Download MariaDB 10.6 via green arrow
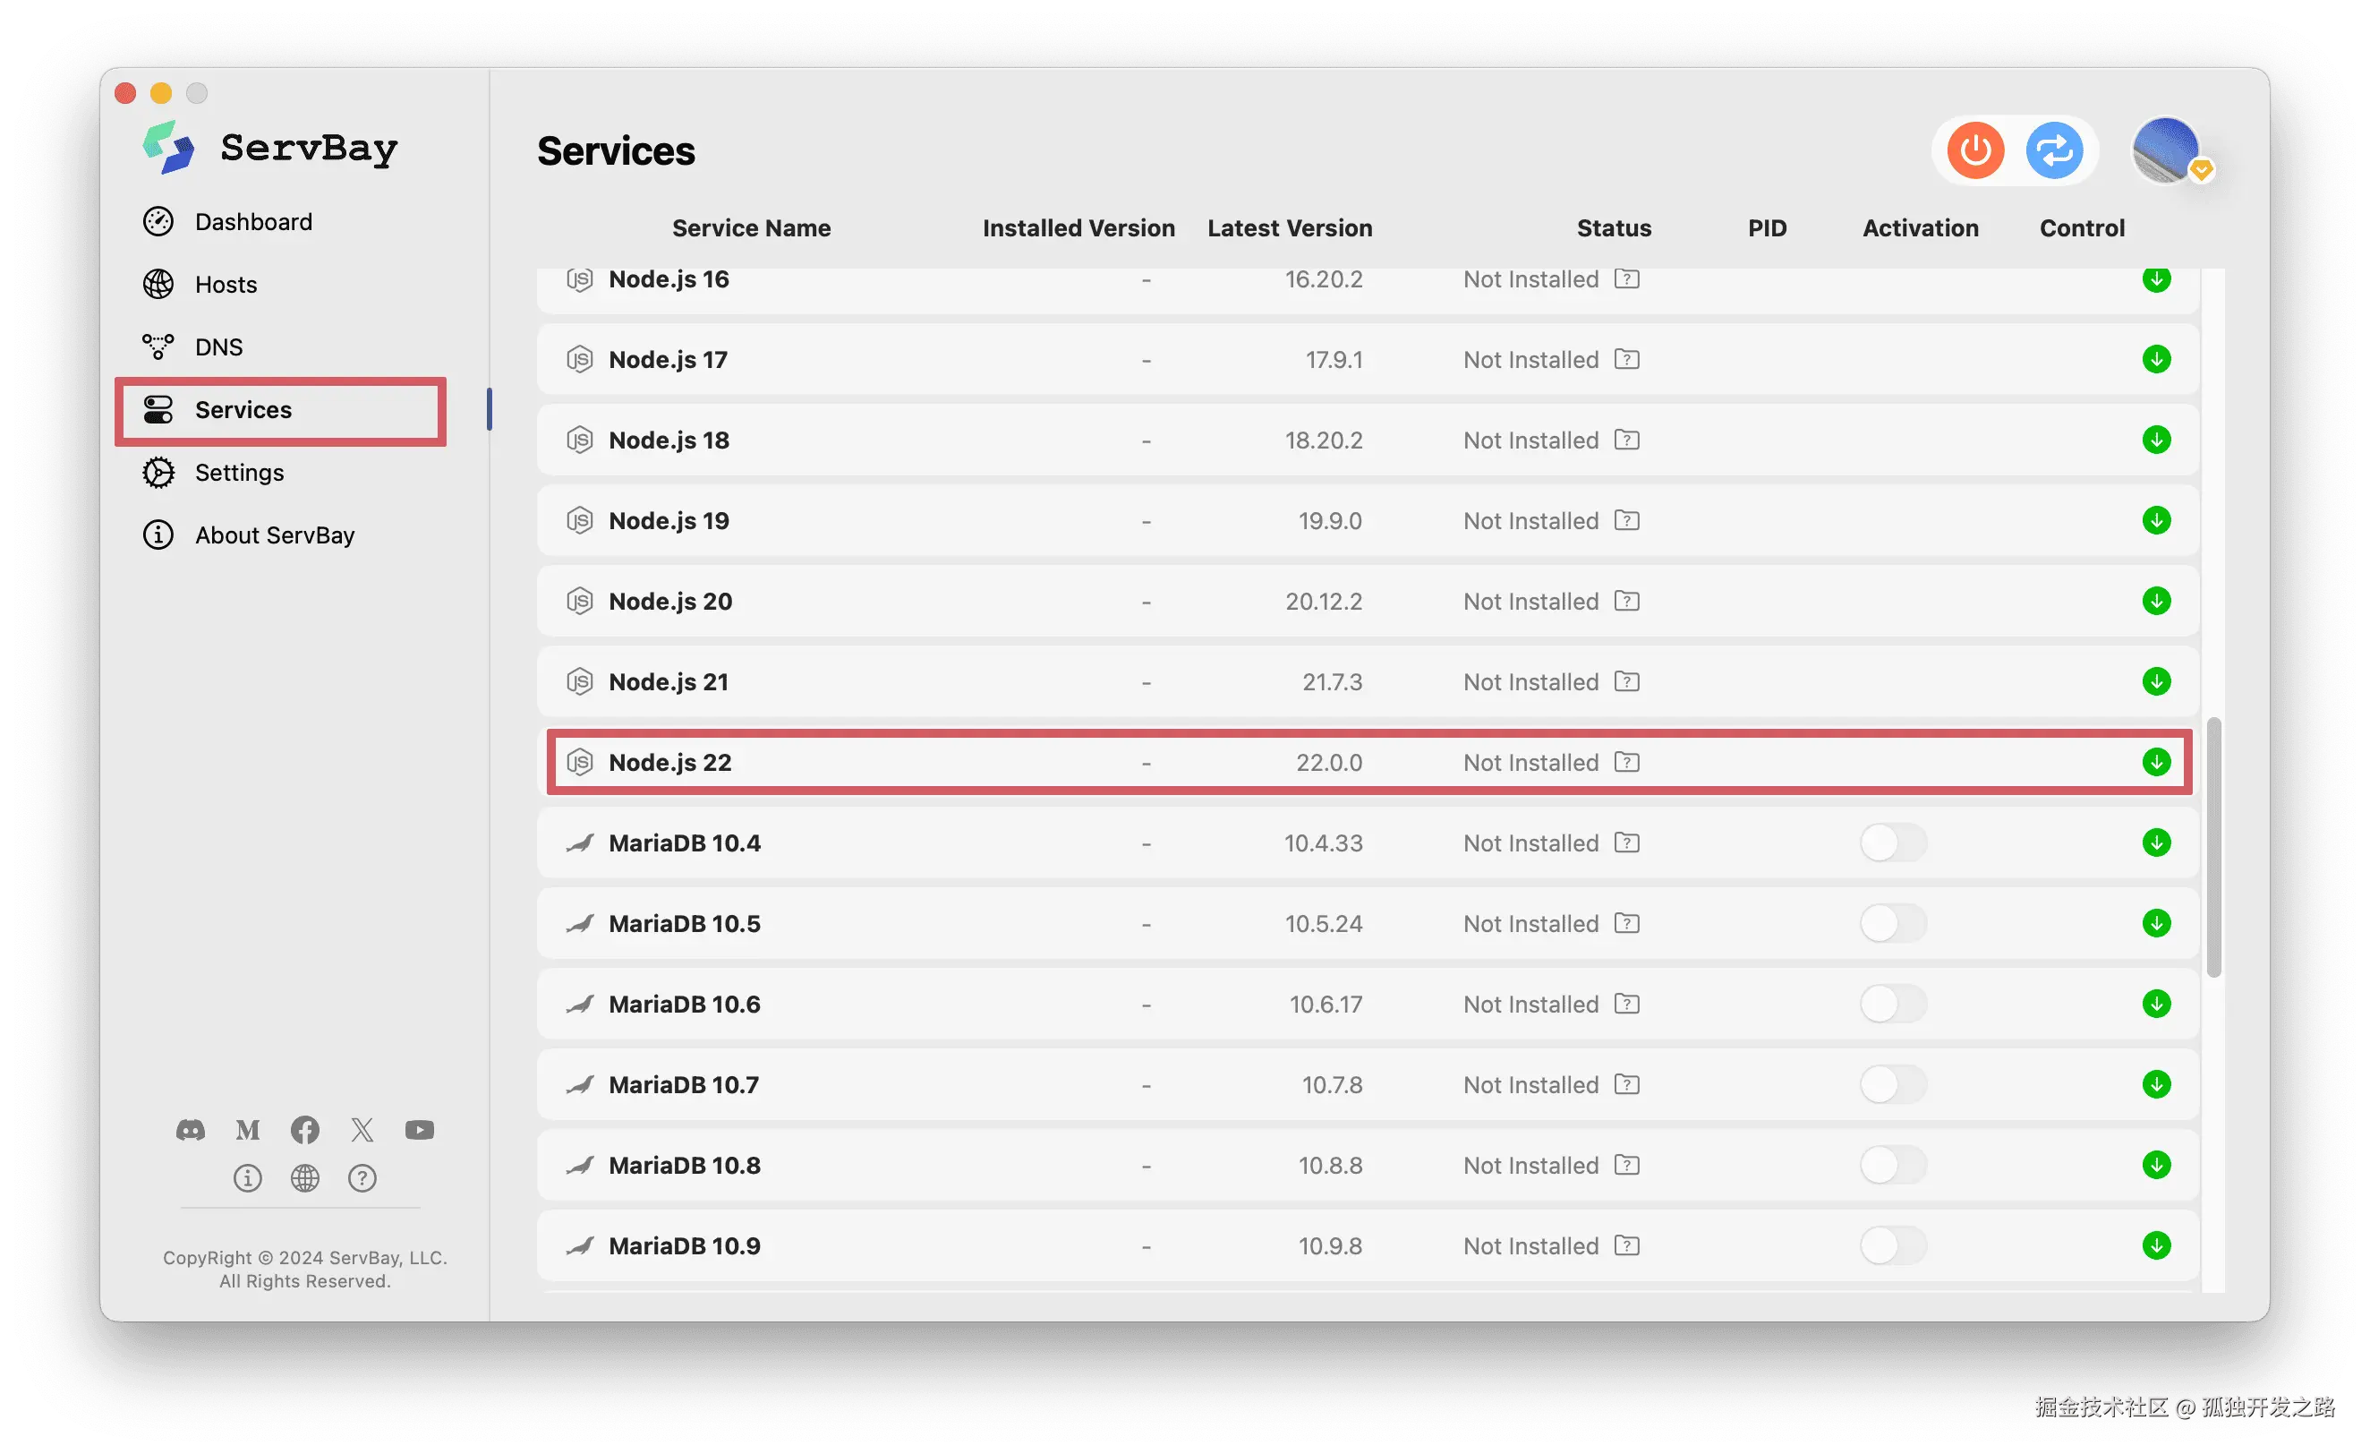The height and width of the screenshot is (1454, 2370). click(x=2155, y=1004)
